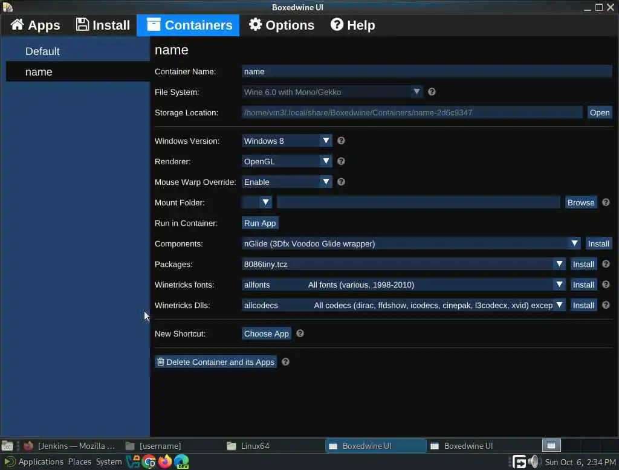Click Delete Container and its Apps
The image size is (619, 470).
tap(216, 362)
